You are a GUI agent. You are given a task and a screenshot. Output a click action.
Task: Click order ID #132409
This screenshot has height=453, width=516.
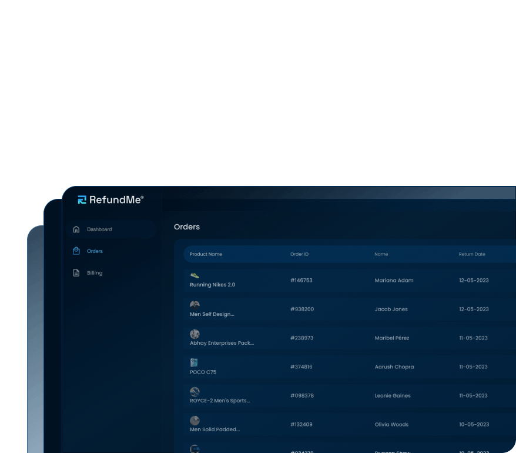point(301,424)
